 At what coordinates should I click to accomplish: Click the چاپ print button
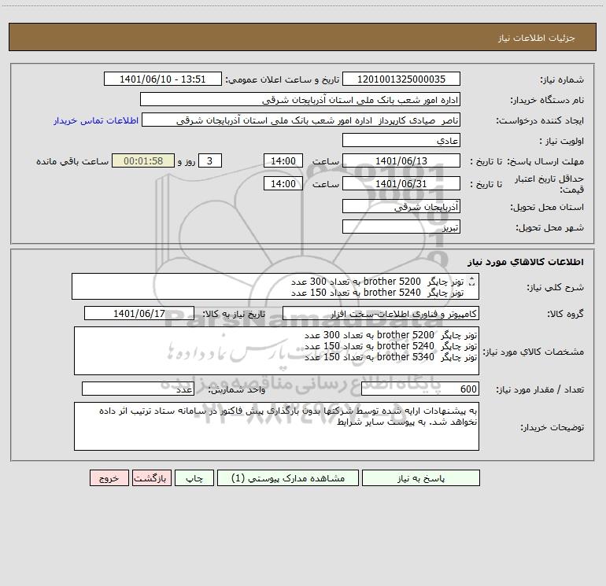click(194, 477)
